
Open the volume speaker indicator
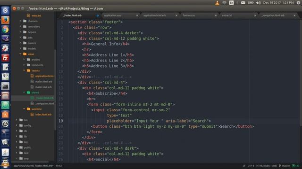(258, 3)
